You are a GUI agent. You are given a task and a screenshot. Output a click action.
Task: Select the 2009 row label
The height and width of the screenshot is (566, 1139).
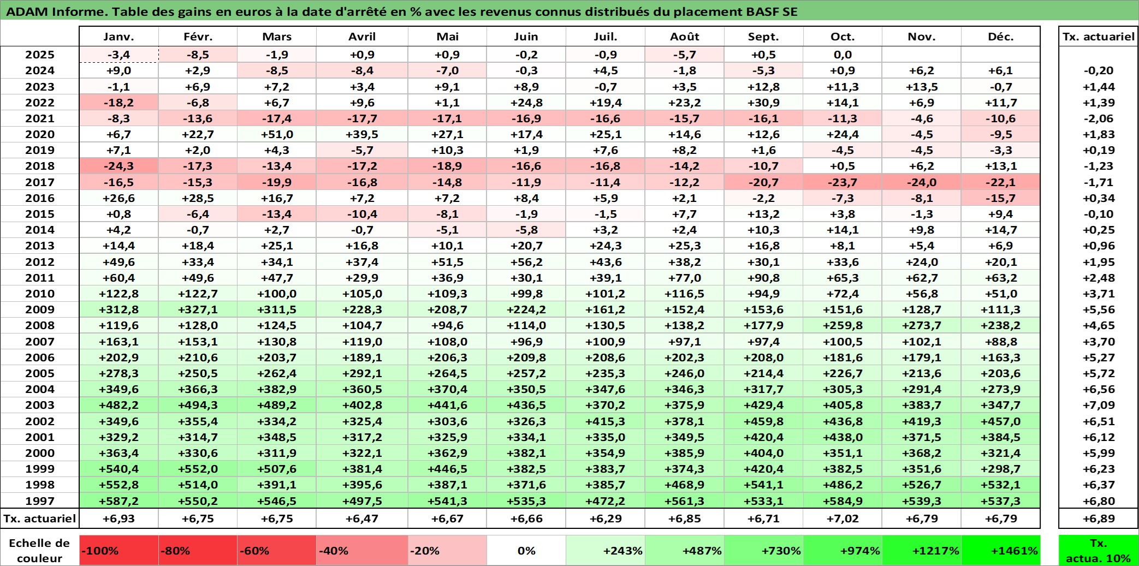40,309
